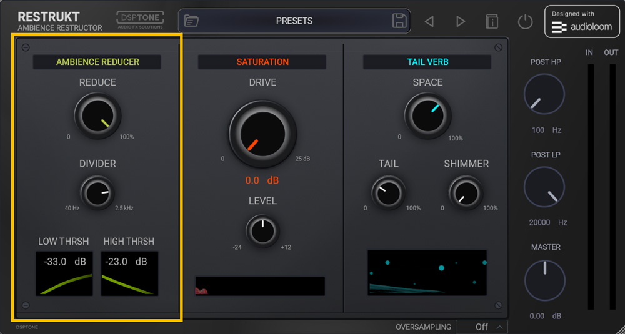Viewport: 625px width, 334px height.
Task: Toggle the TAIL VERB section header
Action: click(427, 62)
